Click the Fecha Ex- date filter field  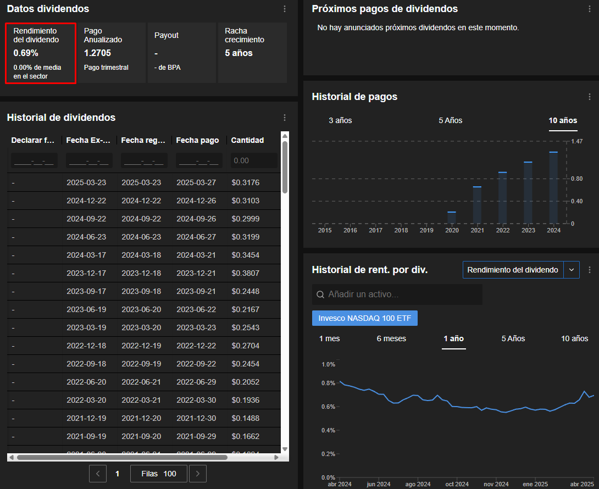point(89,160)
